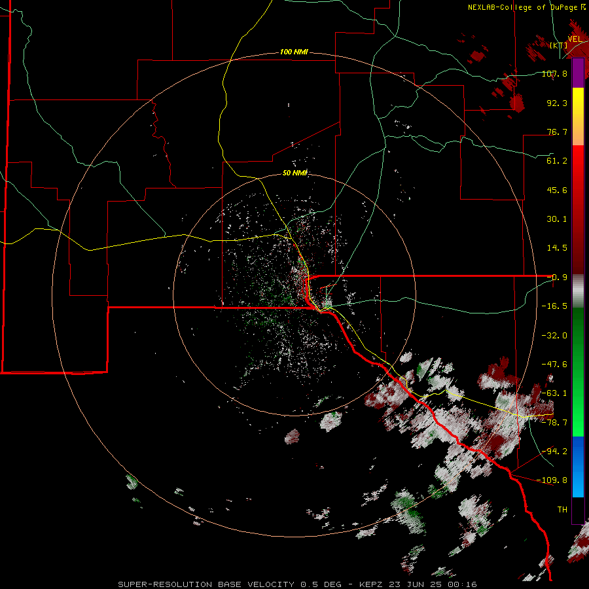Click the -32.0 legend value
This screenshot has height=589, width=589.
pyautogui.click(x=555, y=336)
